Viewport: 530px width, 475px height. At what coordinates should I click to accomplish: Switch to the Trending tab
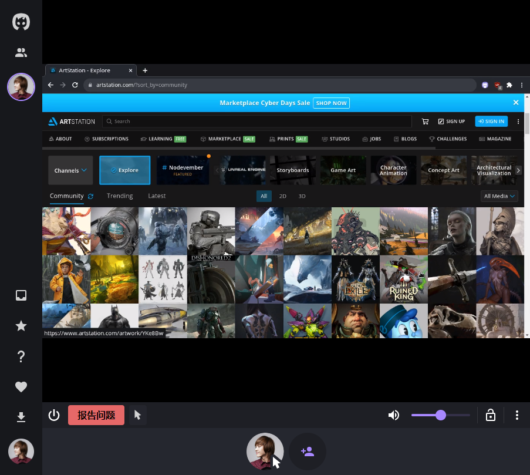point(120,196)
